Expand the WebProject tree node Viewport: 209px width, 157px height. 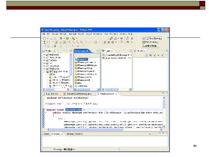(44, 69)
